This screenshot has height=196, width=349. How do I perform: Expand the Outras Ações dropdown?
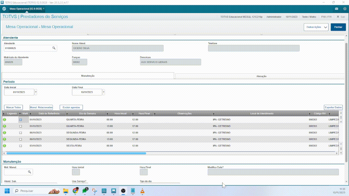tap(316, 27)
